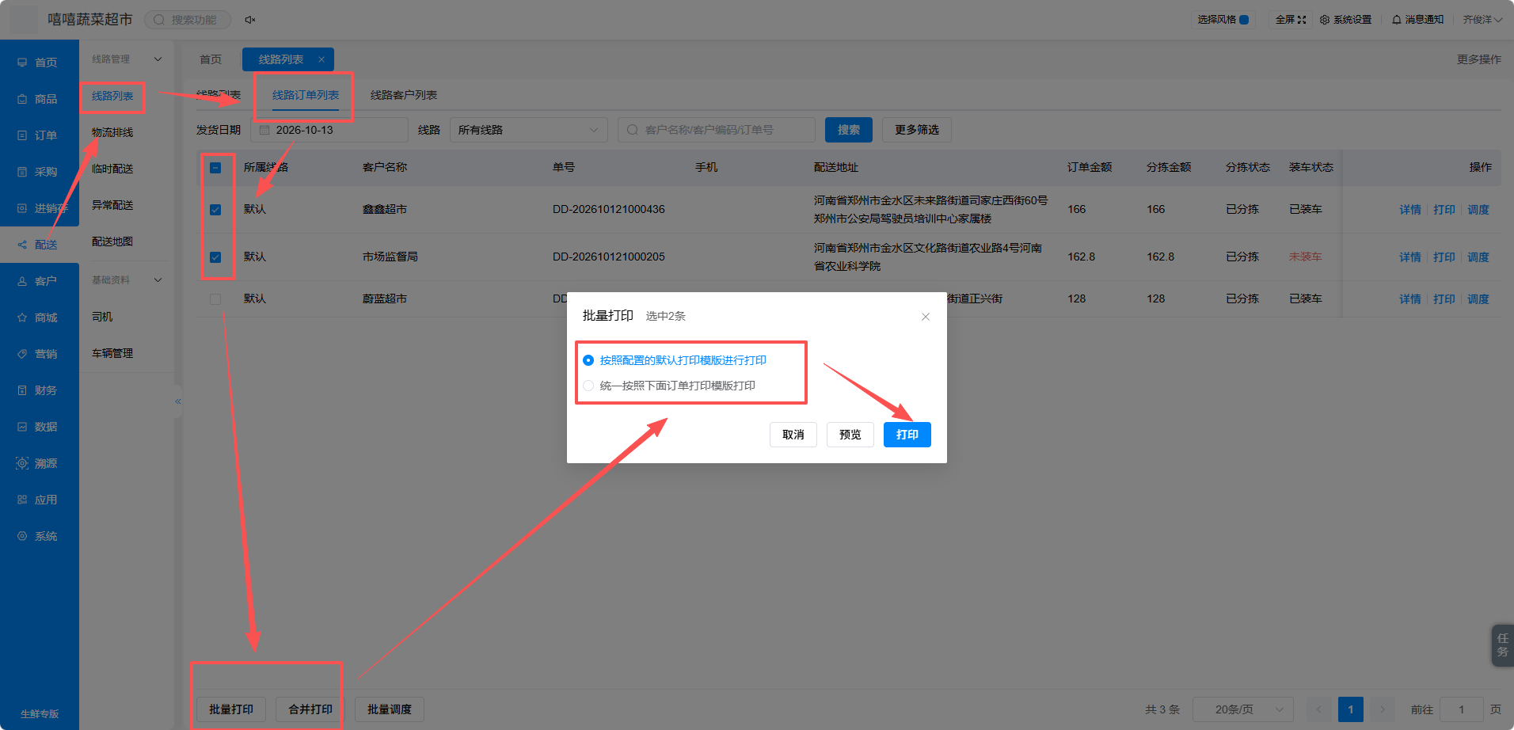Collapse the side menu double-chevron handle

178,401
